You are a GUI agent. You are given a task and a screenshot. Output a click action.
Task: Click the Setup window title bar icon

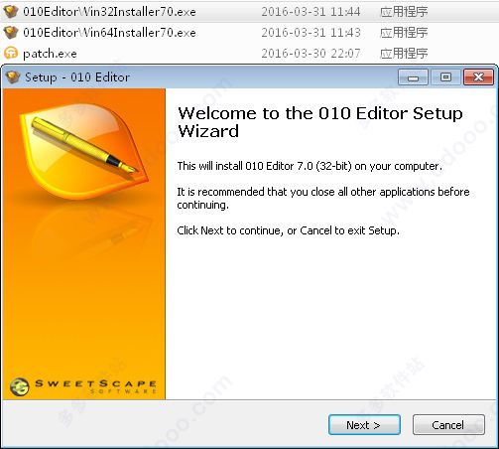pyautogui.click(x=13, y=77)
